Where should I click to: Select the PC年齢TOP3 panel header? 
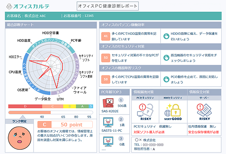tap(115, 92)
